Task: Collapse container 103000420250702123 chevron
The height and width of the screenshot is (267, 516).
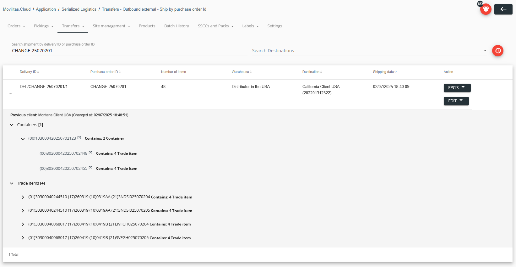Action: tap(23, 139)
